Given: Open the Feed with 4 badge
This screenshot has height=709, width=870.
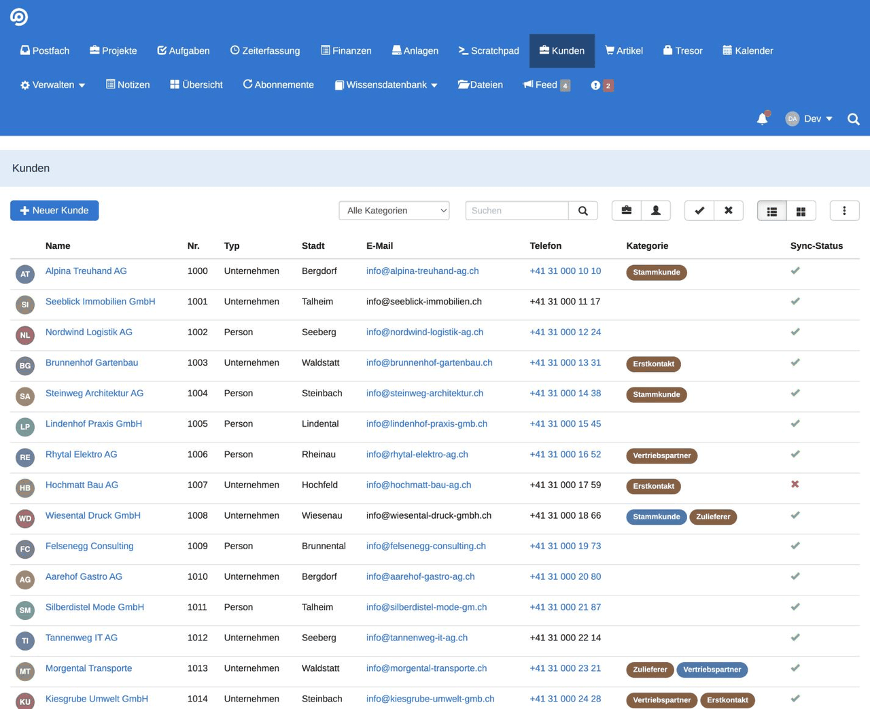Looking at the screenshot, I should coord(546,85).
